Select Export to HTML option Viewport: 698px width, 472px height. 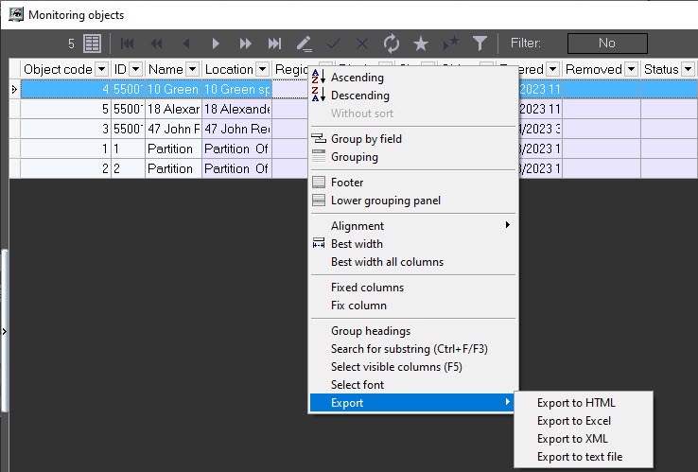click(576, 403)
